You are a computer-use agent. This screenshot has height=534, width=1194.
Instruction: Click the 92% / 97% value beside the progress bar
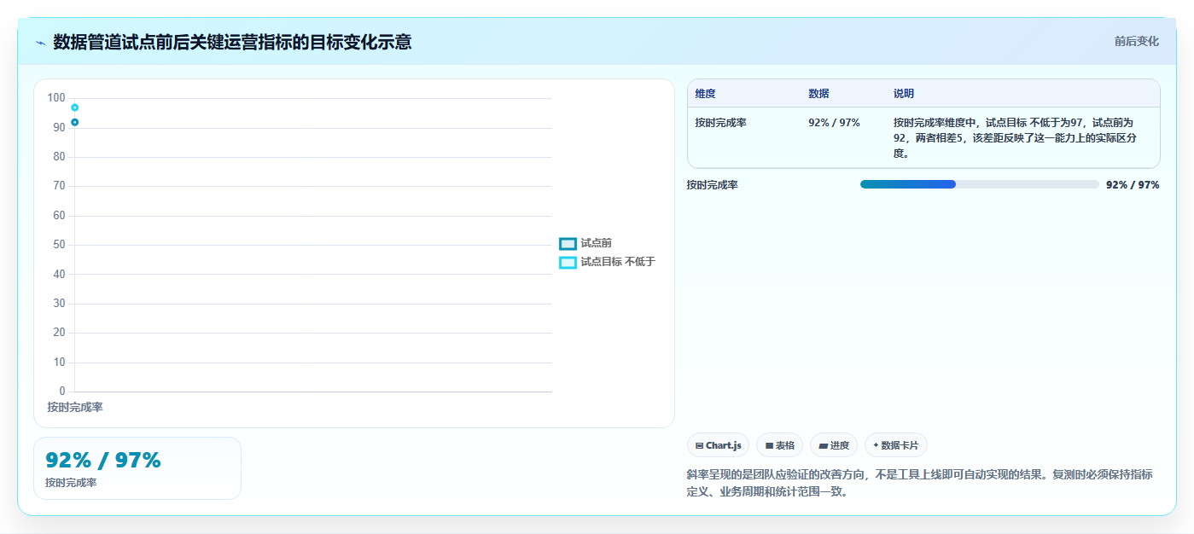click(1133, 185)
